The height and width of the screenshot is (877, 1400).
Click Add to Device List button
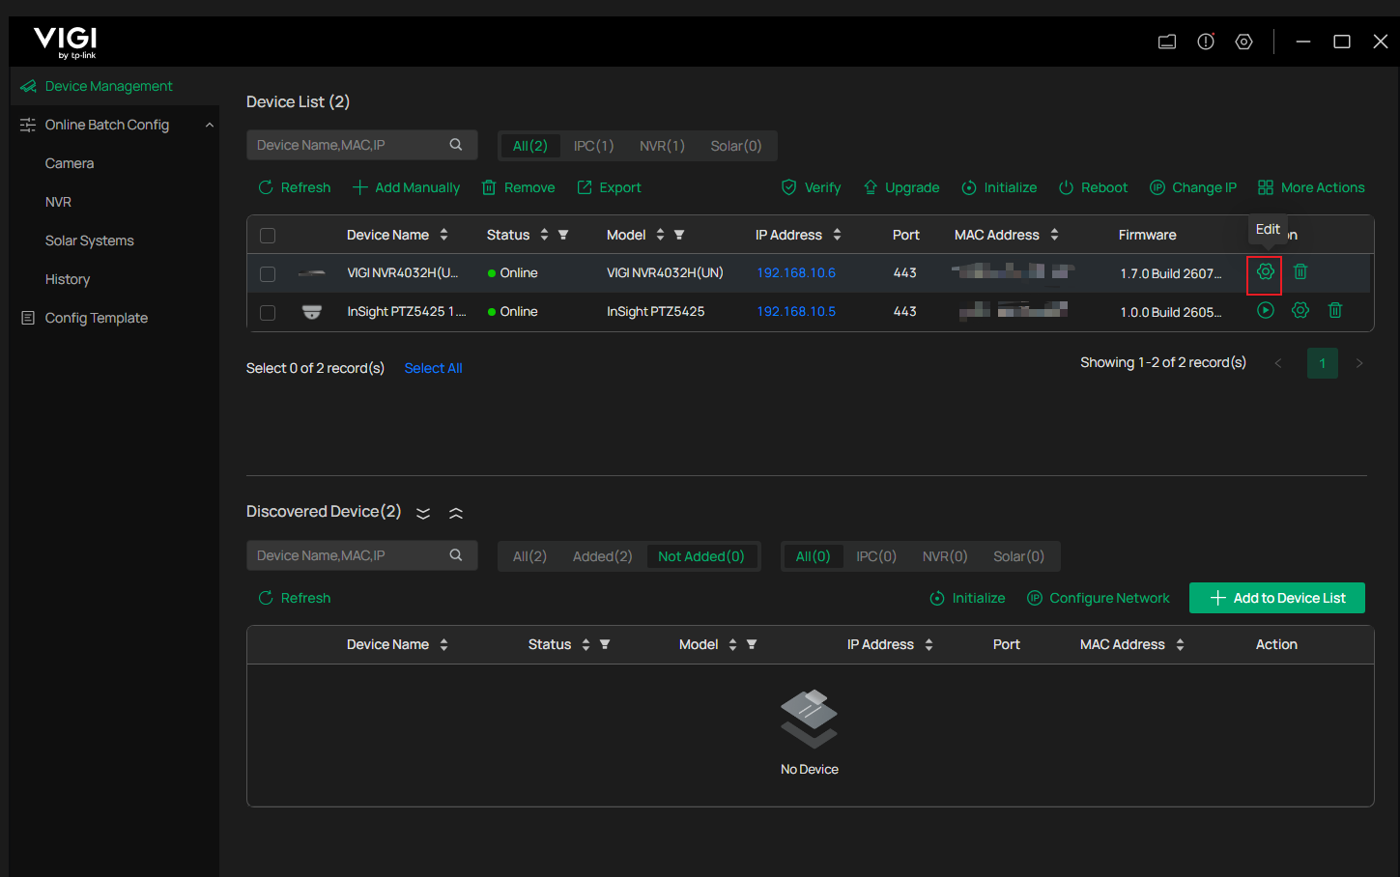point(1277,598)
